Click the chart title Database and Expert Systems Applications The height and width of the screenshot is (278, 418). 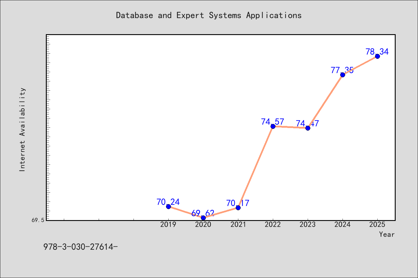point(209,15)
